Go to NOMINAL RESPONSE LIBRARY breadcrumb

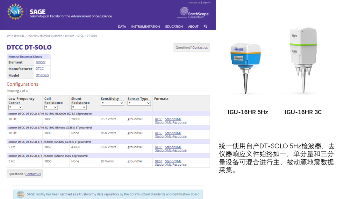coord(45,36)
